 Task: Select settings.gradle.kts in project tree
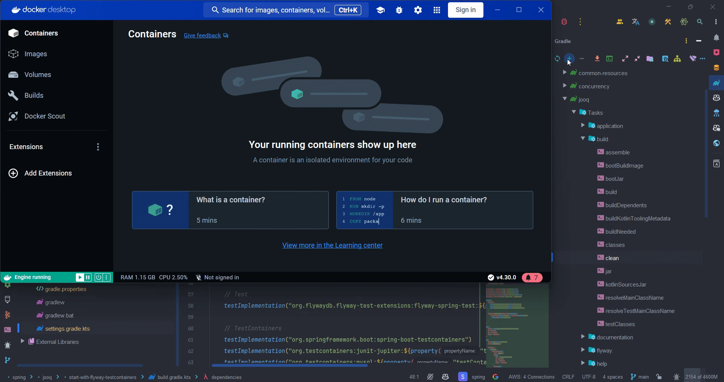coord(67,329)
